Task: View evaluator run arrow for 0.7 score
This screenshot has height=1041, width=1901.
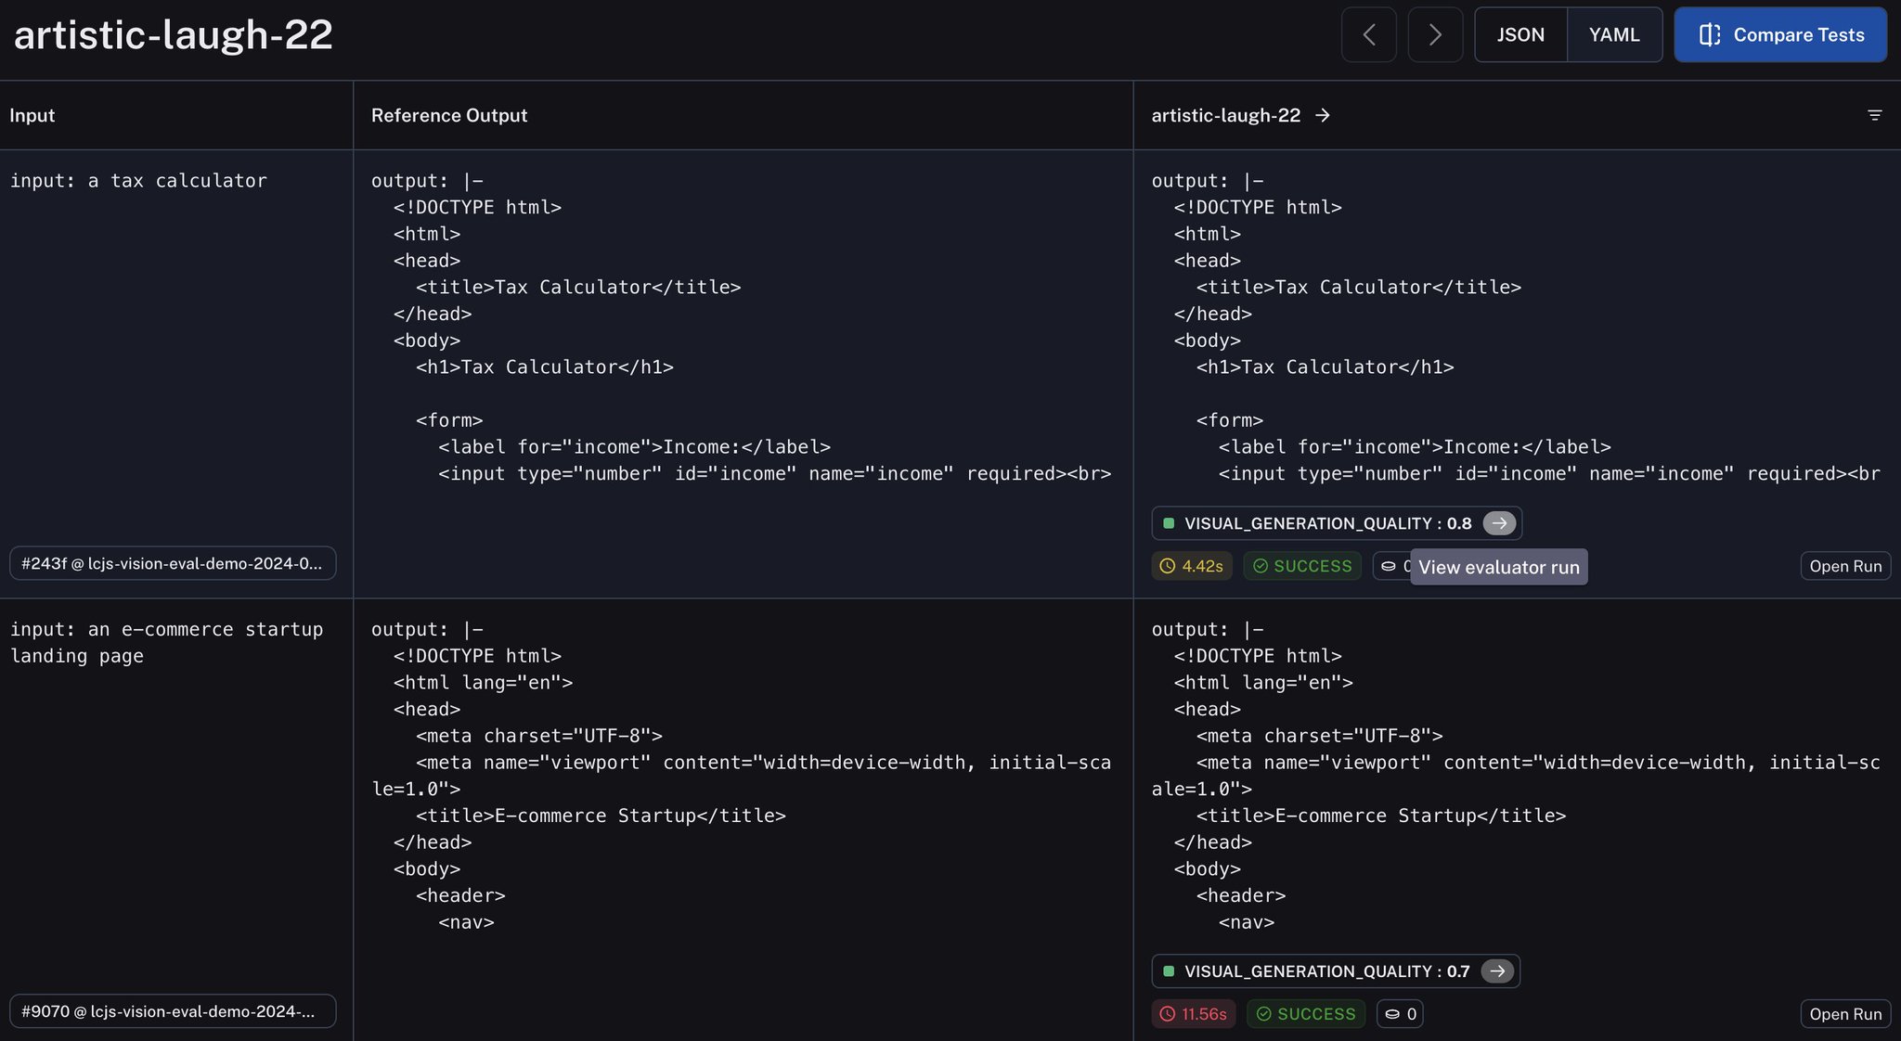Action: coord(1497,971)
